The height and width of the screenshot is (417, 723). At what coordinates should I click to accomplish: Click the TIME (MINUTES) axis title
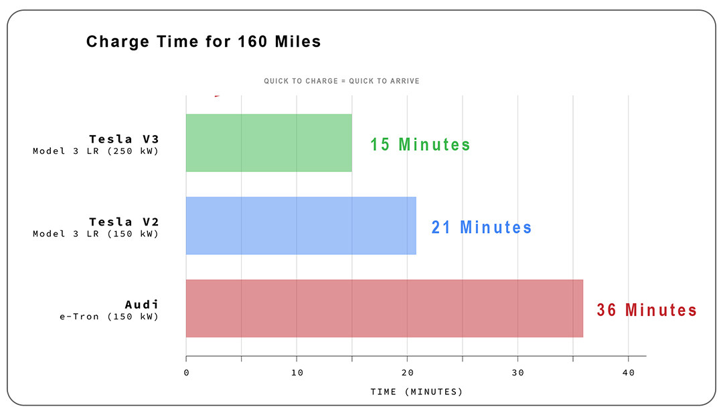[x=416, y=392]
